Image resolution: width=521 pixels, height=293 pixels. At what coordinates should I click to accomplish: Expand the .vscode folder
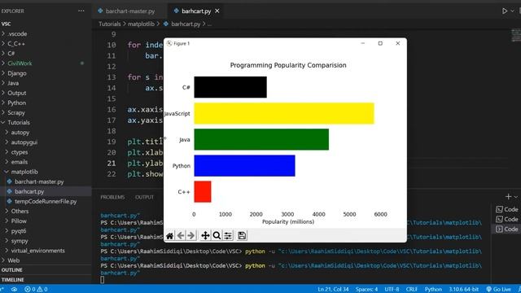click(x=46, y=33)
